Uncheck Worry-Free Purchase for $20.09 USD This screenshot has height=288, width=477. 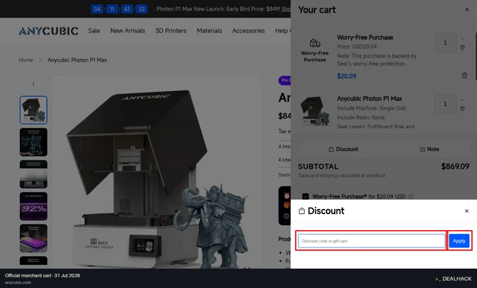(x=306, y=197)
